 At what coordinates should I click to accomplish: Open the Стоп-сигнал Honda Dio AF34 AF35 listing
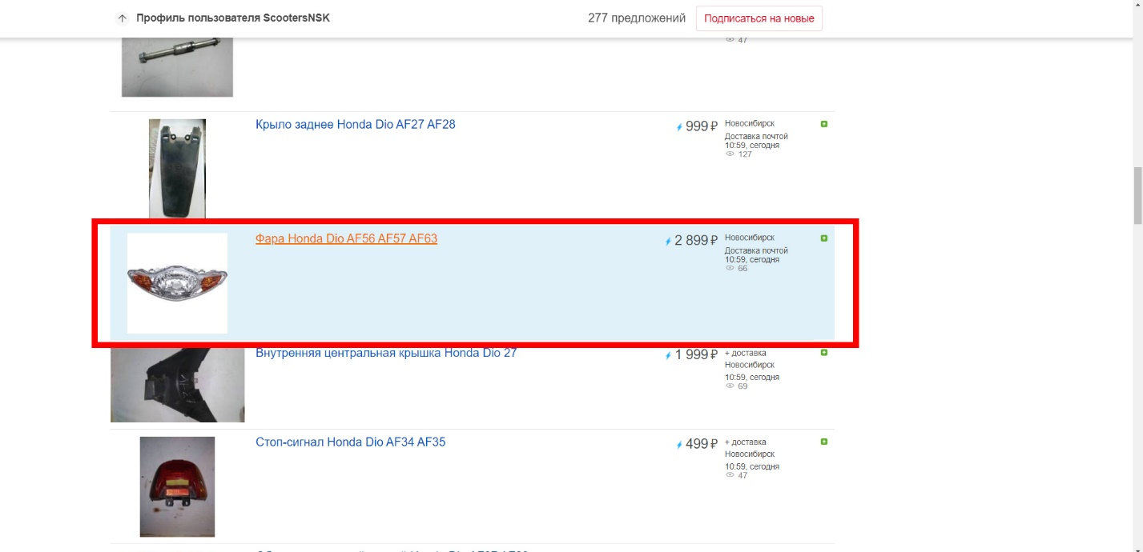350,442
